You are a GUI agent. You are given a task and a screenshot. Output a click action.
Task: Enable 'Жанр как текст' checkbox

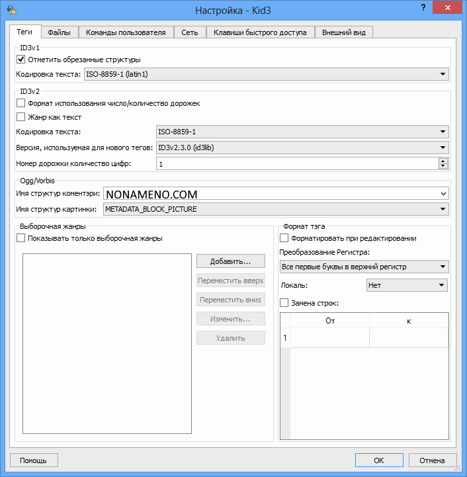[21, 117]
